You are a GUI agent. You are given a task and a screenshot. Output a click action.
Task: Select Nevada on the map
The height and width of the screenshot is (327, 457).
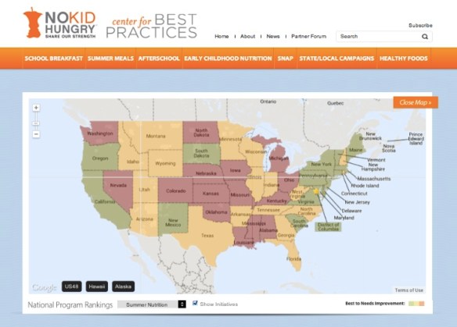[x=118, y=185]
